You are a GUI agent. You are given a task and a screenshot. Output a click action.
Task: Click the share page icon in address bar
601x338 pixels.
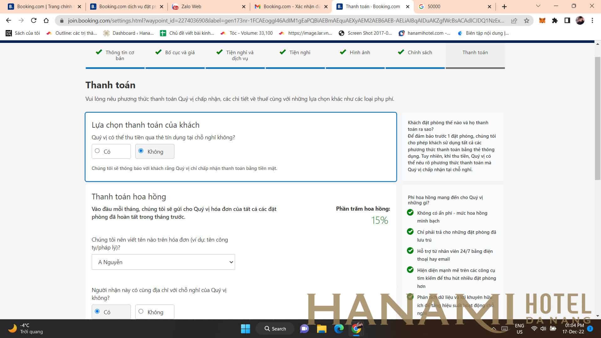click(514, 21)
